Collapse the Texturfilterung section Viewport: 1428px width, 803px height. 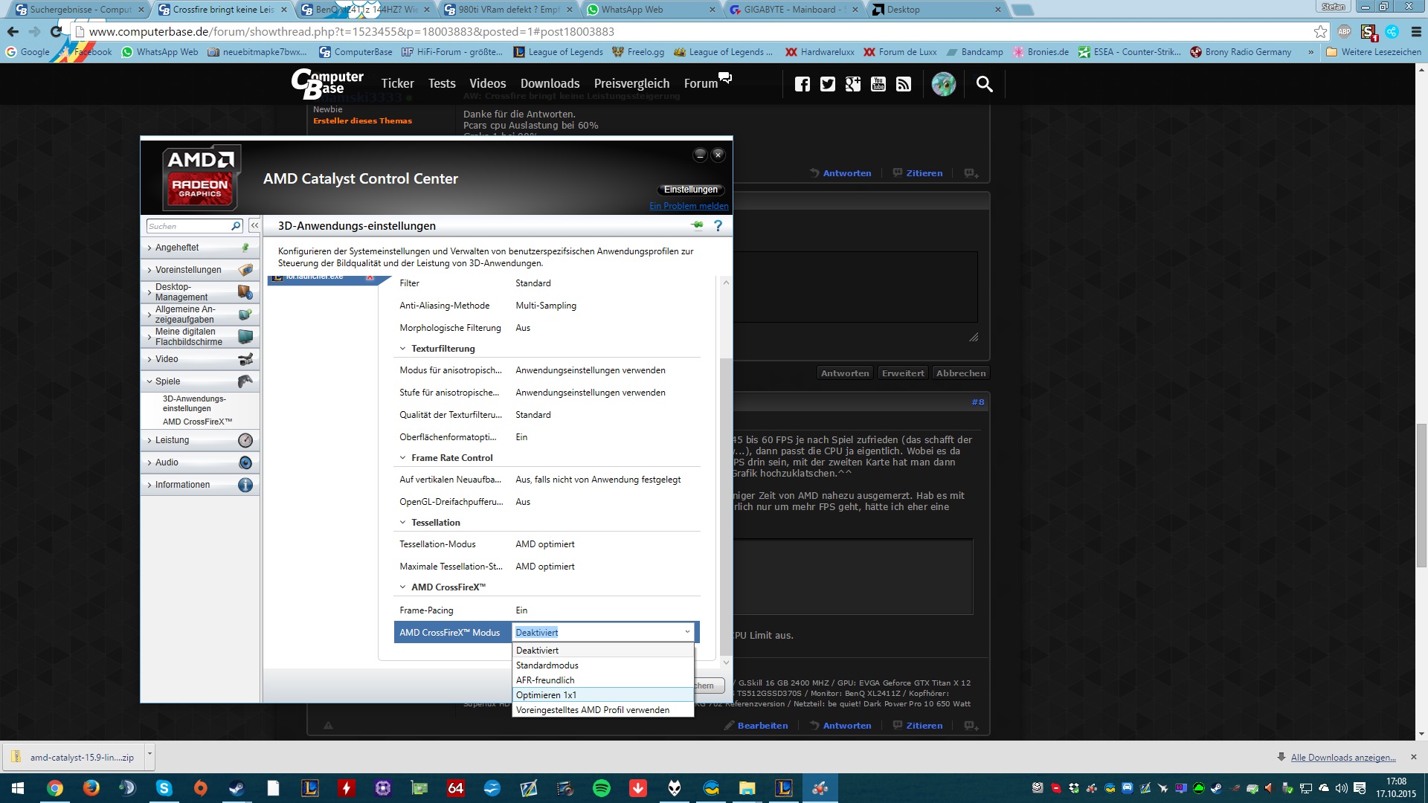click(403, 349)
